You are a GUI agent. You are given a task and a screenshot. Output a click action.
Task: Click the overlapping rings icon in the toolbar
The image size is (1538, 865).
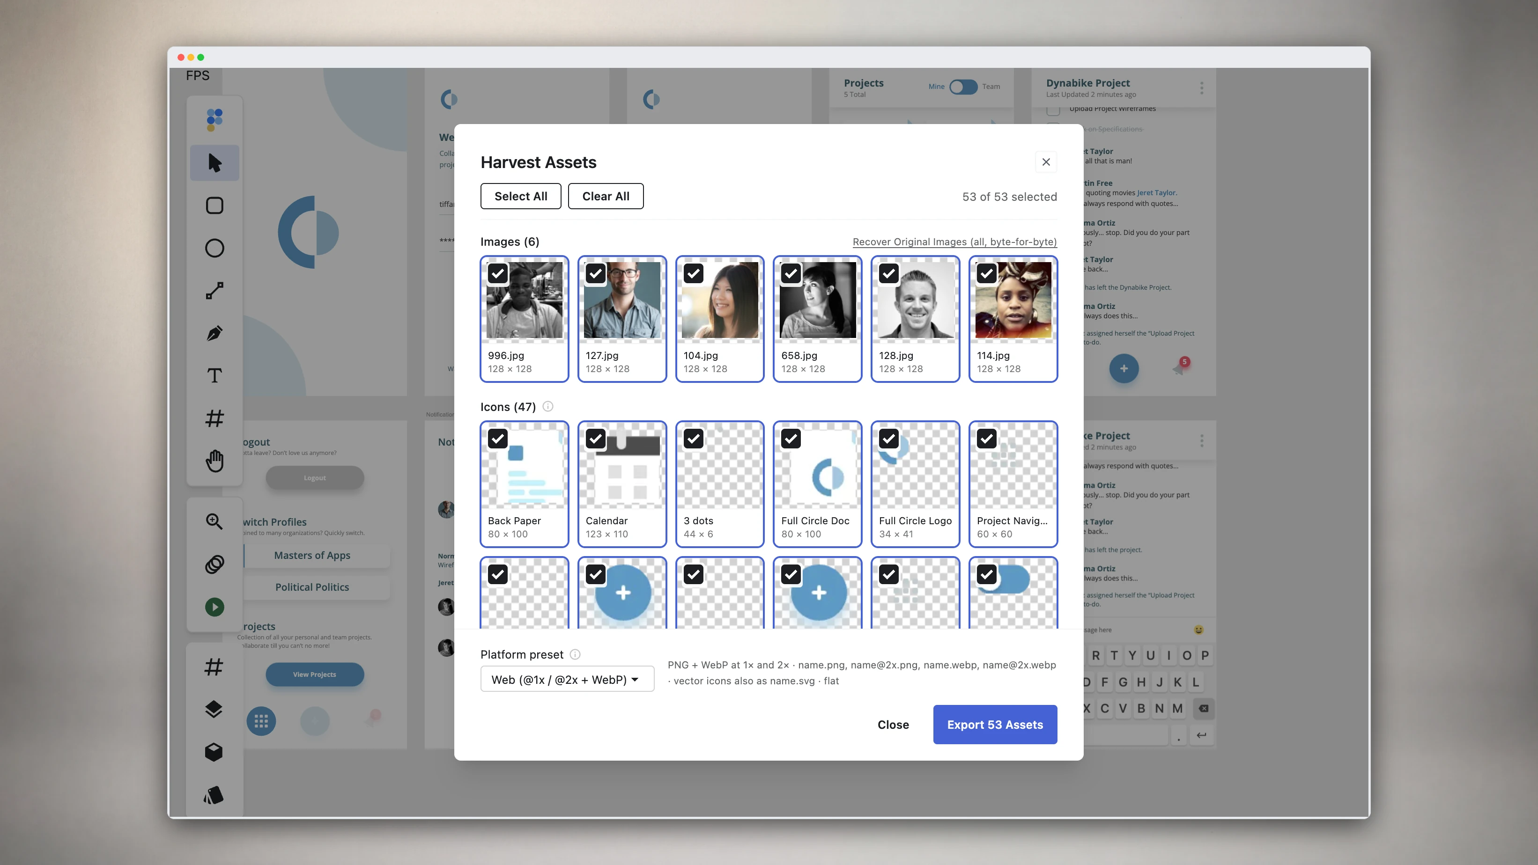pyautogui.click(x=214, y=564)
